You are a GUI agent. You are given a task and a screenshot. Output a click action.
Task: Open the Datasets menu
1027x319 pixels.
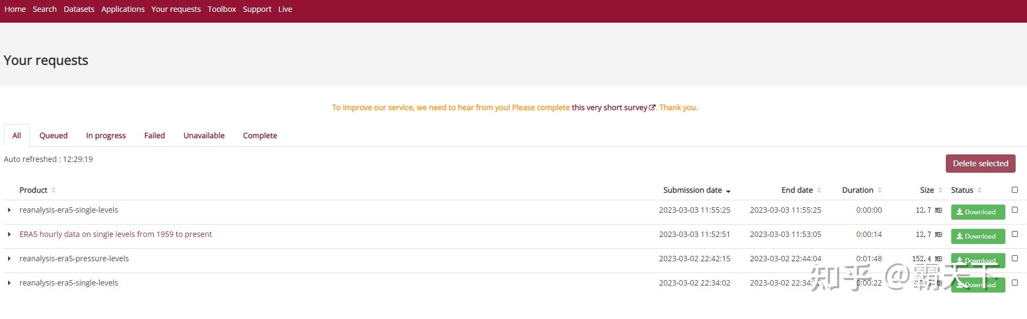79,9
